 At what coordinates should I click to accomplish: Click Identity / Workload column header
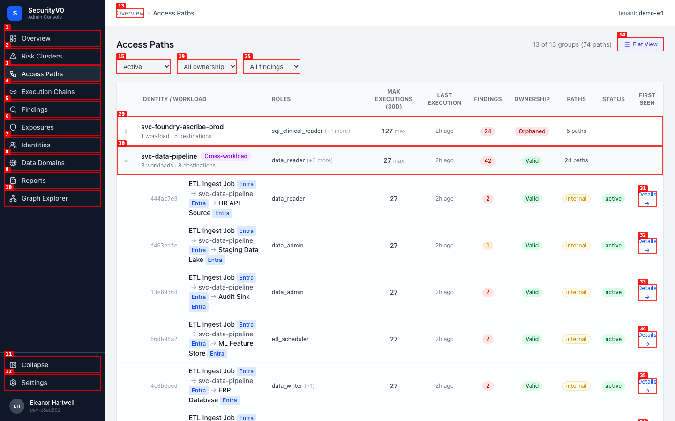coord(174,99)
